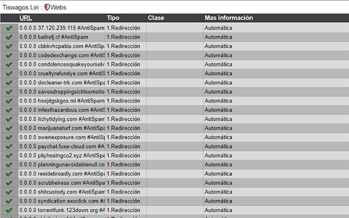Click the red shield icon beside Webs
This screenshot has width=349, height=218.
click(x=47, y=7)
